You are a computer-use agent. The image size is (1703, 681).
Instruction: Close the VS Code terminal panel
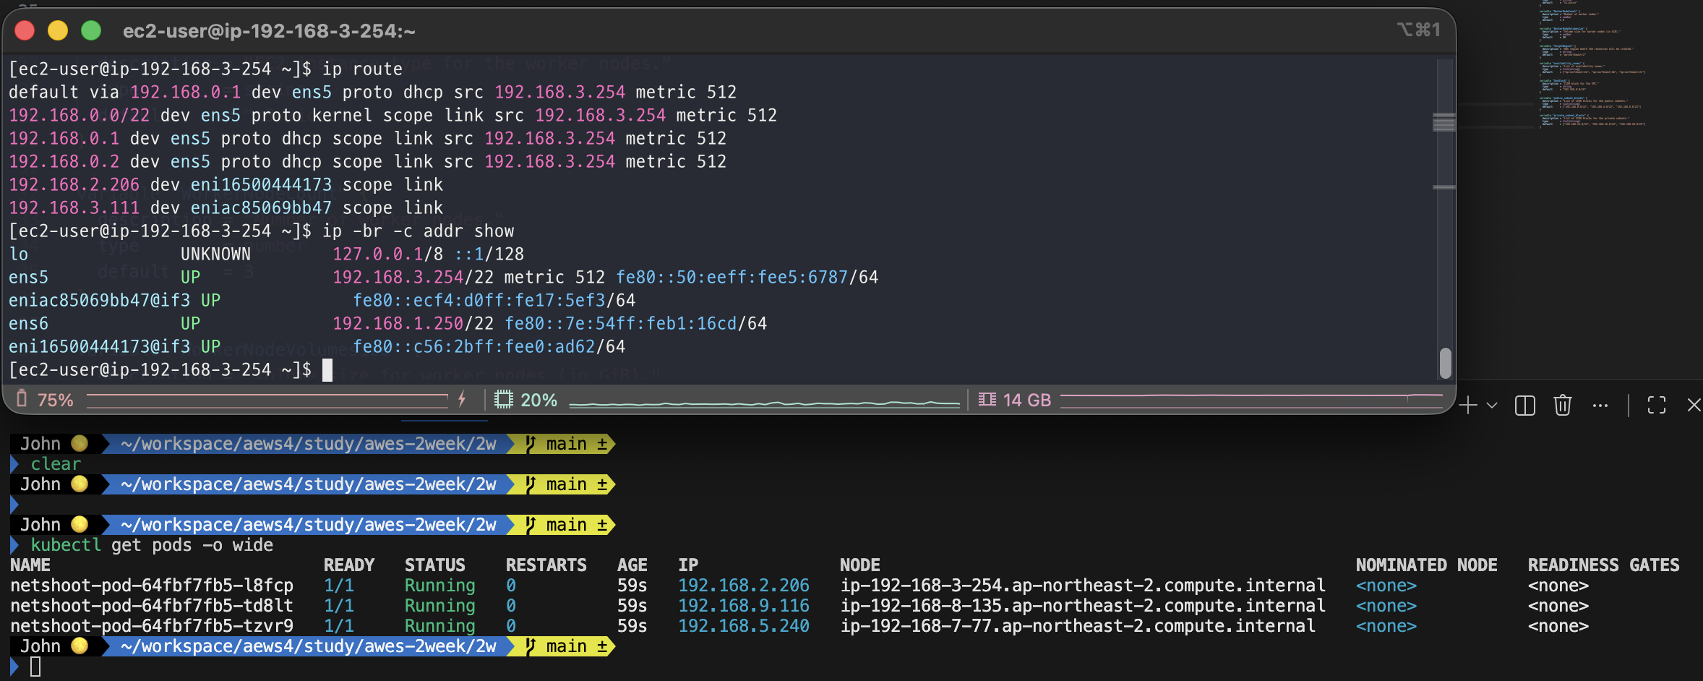(1694, 405)
